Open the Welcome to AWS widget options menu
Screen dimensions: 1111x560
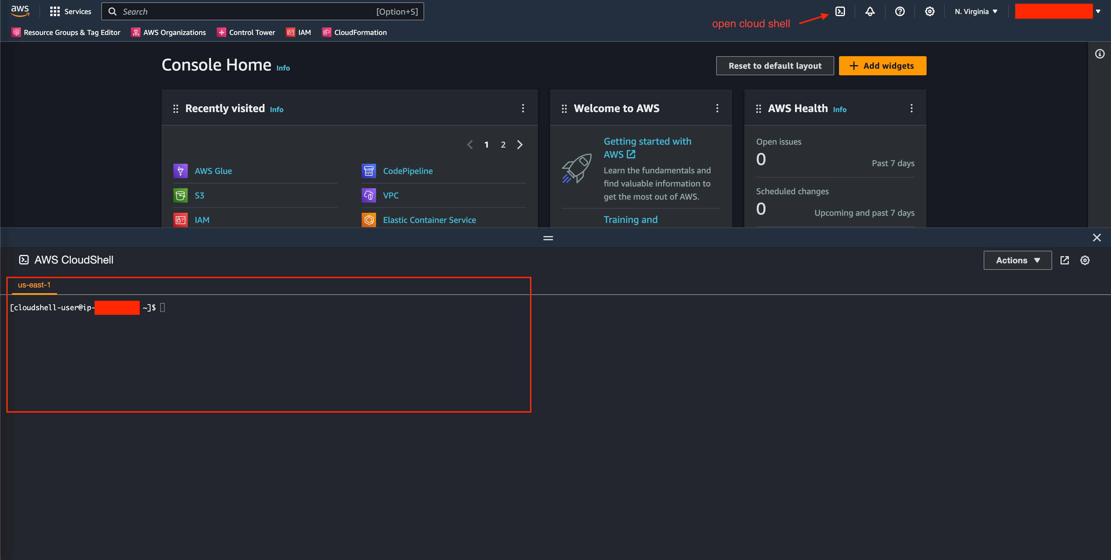(717, 108)
